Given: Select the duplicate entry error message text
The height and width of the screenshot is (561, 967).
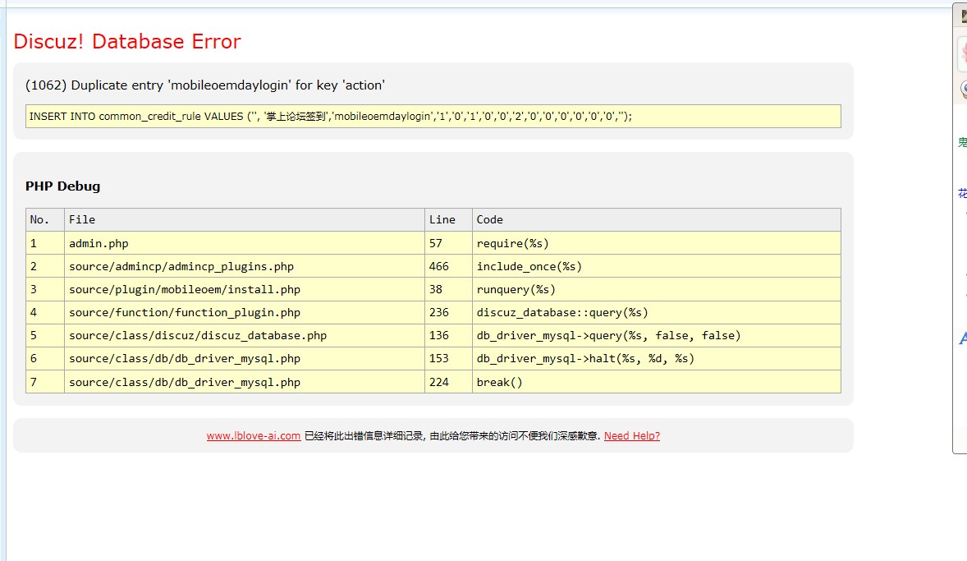Looking at the screenshot, I should click(x=204, y=85).
